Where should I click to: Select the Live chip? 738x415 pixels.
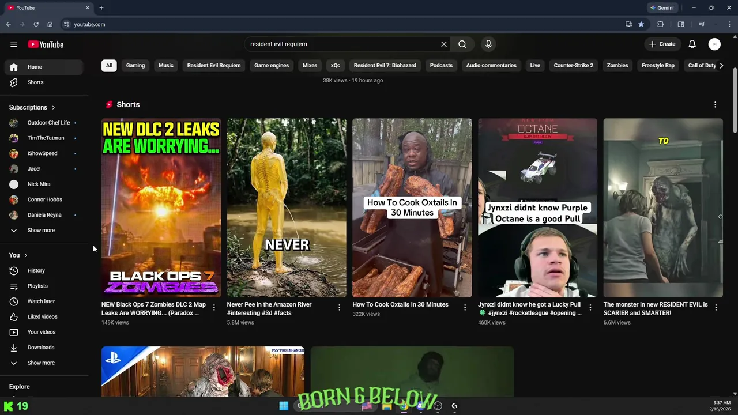point(535,65)
